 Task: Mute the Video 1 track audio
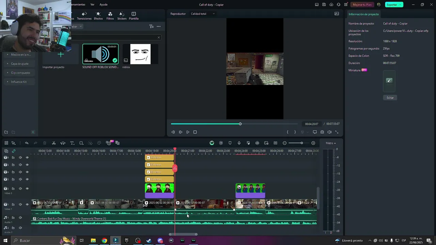[20, 205]
